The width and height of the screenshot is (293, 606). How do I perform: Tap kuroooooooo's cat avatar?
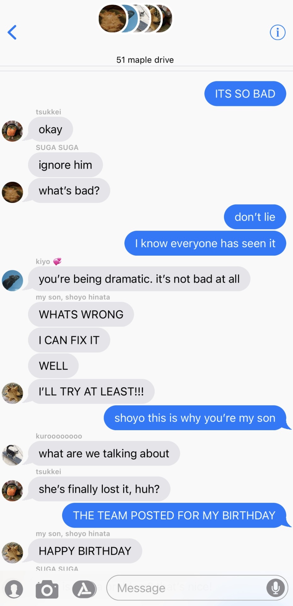pos(13,455)
